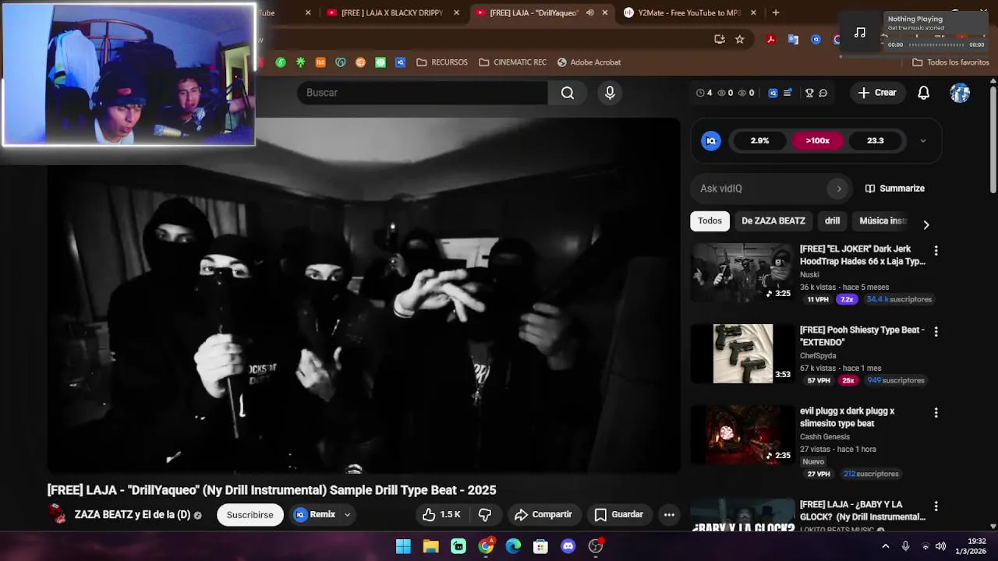
Task: Open vidIQ extension icon in toolbar
Action: (816, 39)
